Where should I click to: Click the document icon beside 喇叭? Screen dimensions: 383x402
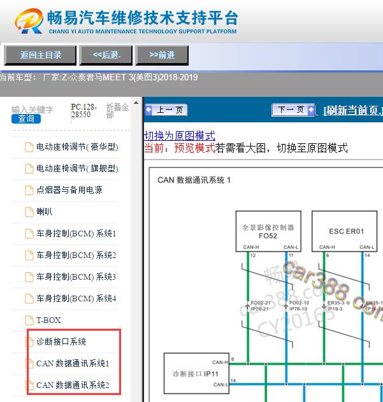[x=29, y=212]
